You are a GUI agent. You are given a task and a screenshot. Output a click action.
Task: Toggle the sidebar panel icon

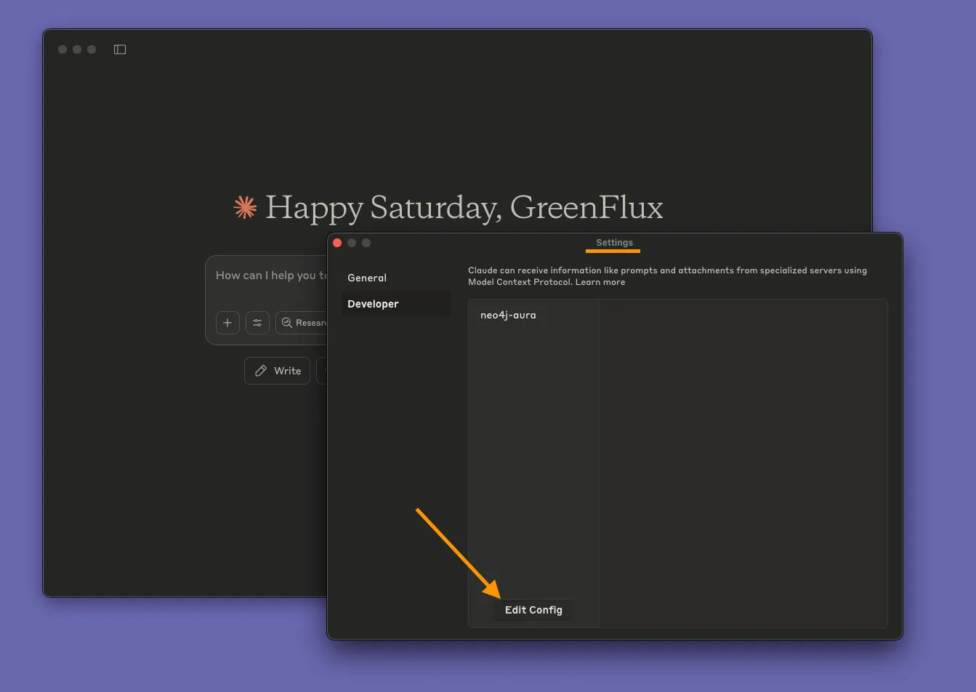click(120, 49)
